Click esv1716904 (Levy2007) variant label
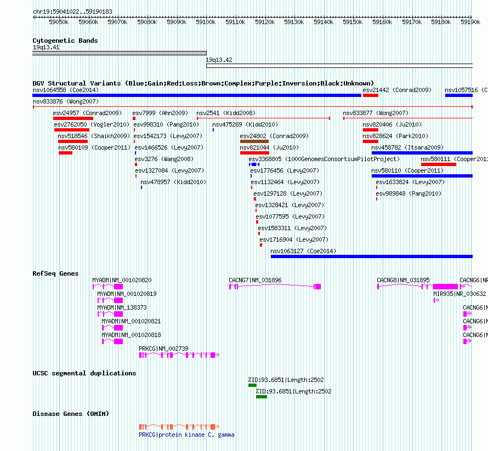 tap(294, 239)
